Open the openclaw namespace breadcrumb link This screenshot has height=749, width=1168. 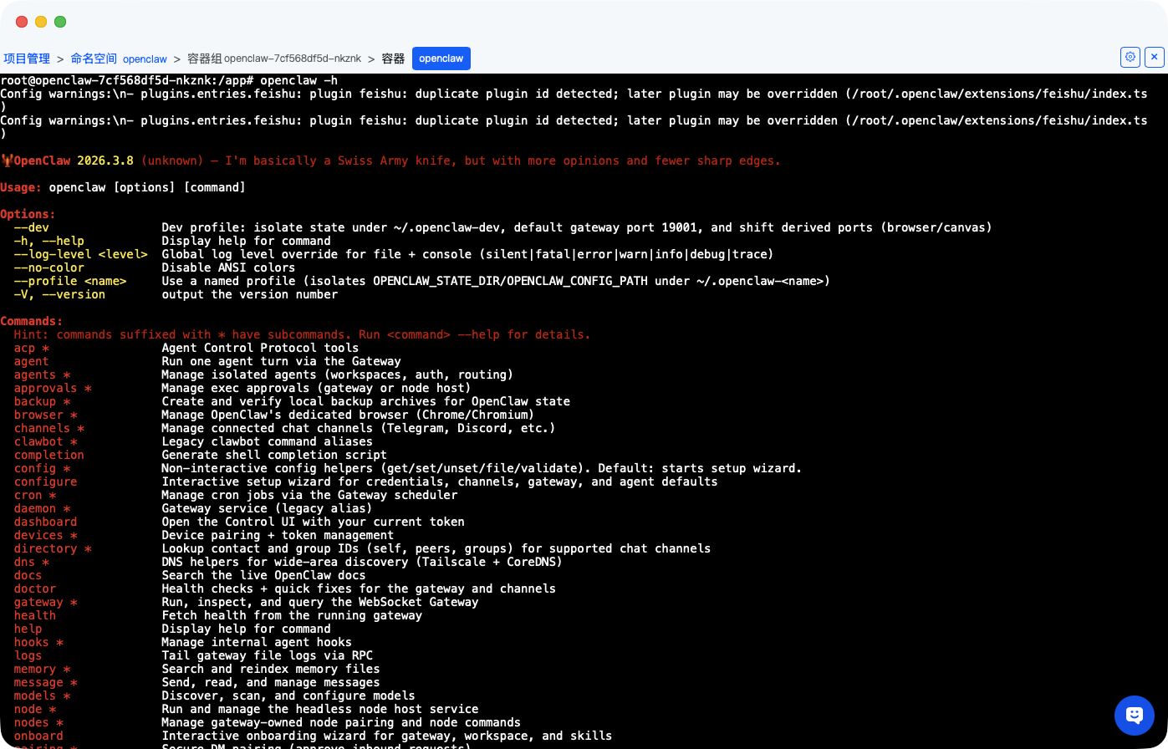click(145, 59)
